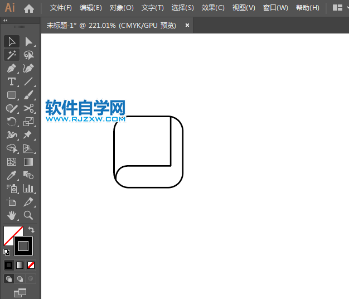The width and height of the screenshot is (349, 299).
Task: Open the 效果(C) menu
Action: [213, 8]
